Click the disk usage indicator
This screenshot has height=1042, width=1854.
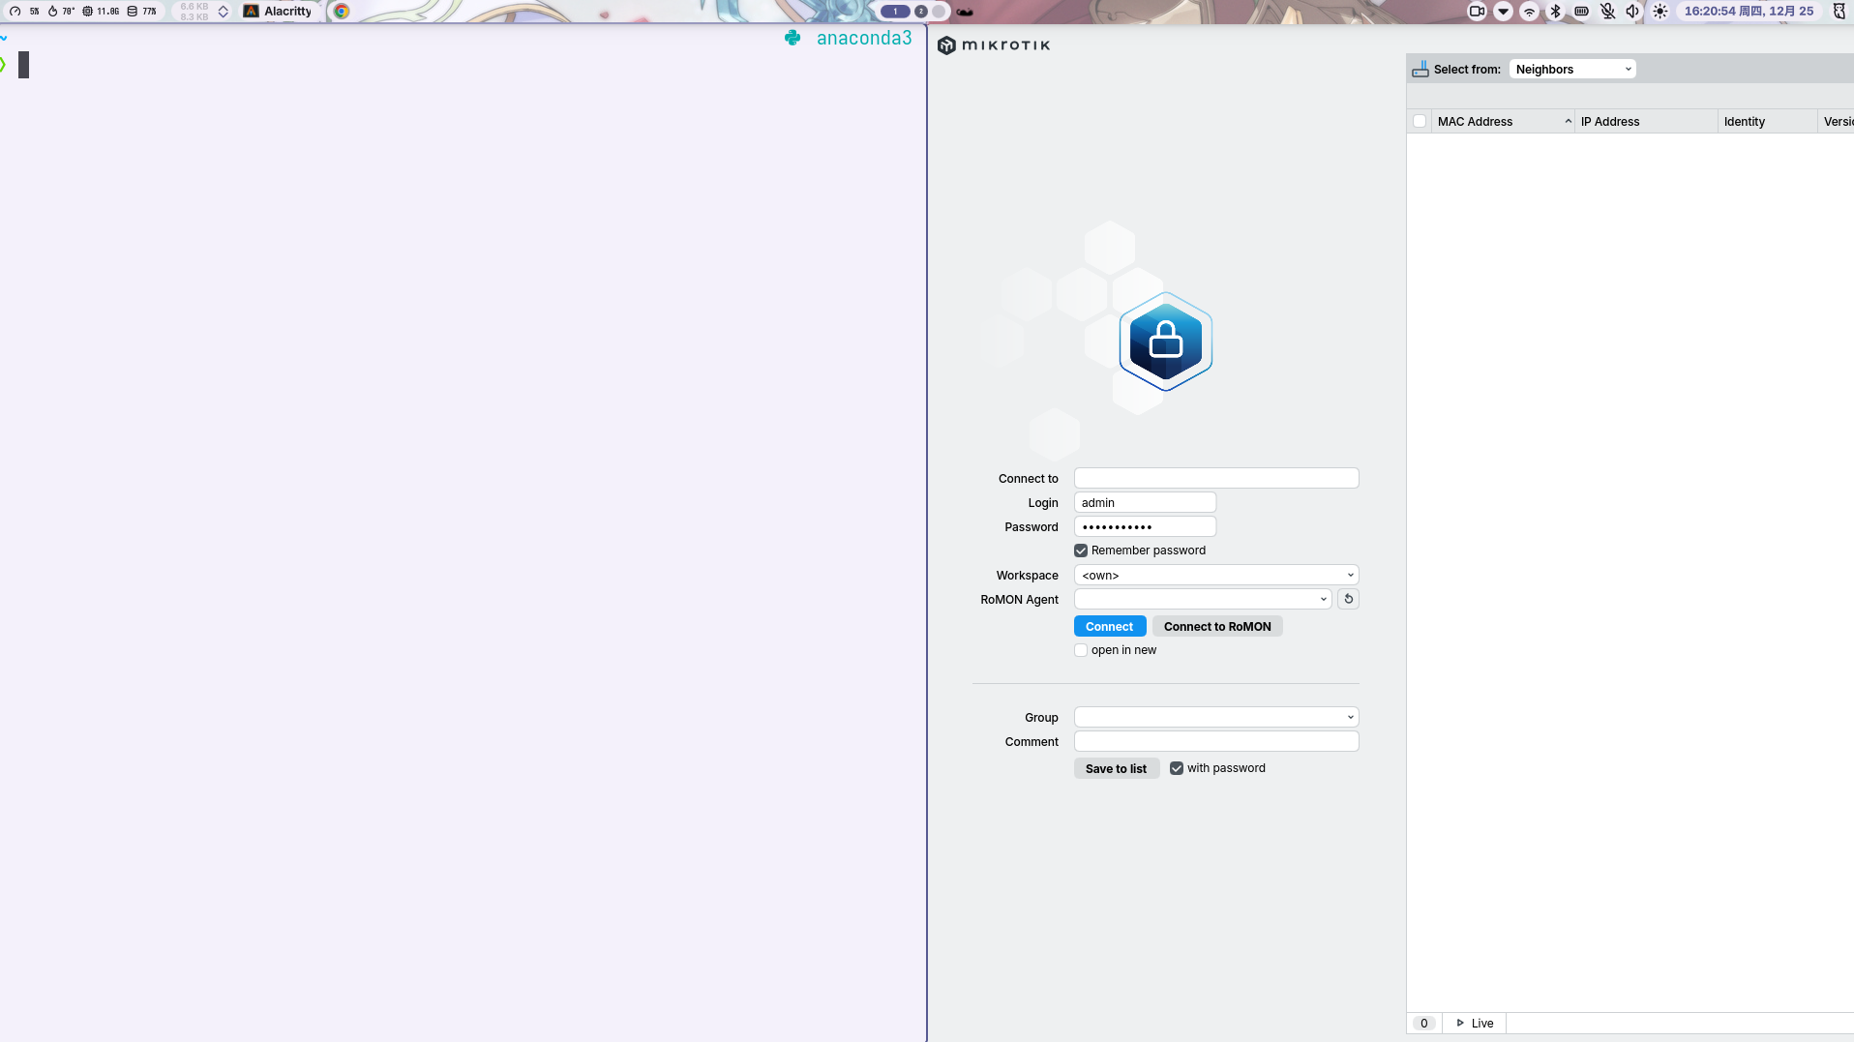coord(141,12)
